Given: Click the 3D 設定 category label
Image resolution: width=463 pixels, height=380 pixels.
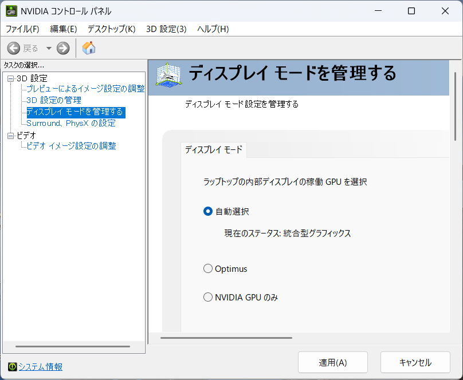Looking at the screenshot, I should click(x=32, y=78).
